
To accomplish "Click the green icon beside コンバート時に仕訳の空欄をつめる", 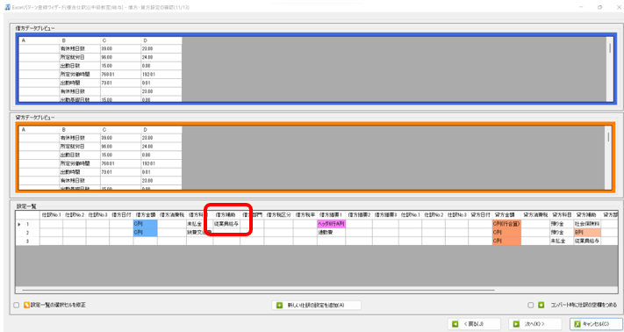I will pyautogui.click(x=541, y=306).
